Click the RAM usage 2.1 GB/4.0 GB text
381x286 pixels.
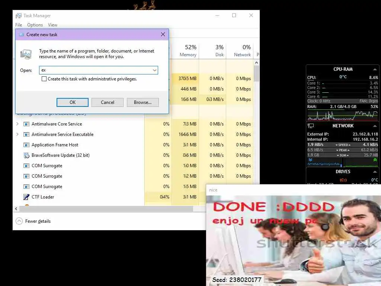click(x=343, y=107)
